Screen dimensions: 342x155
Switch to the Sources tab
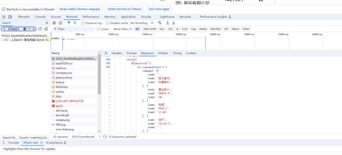point(56,17)
